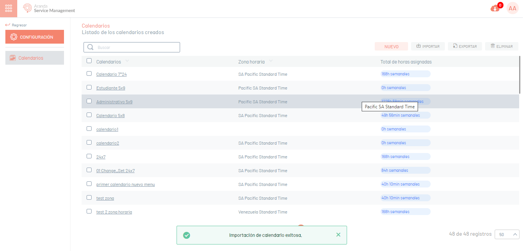
Task: Open the Estudiante 5x9 link
Action: pos(111,88)
